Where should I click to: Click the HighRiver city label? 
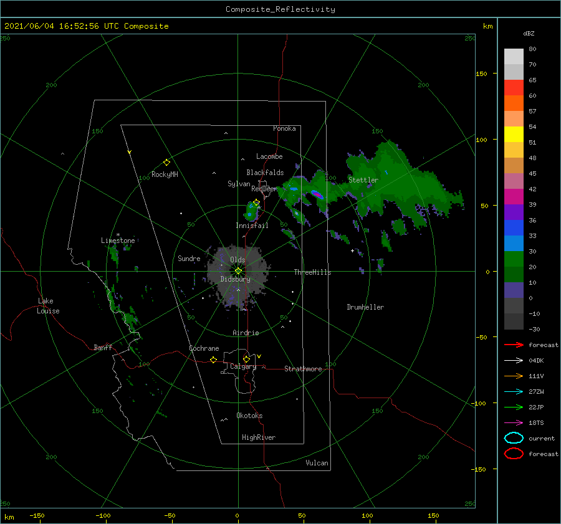point(259,437)
